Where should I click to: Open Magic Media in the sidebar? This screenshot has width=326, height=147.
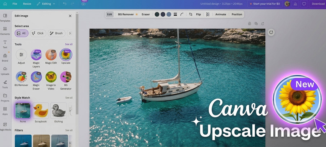pos(5,127)
